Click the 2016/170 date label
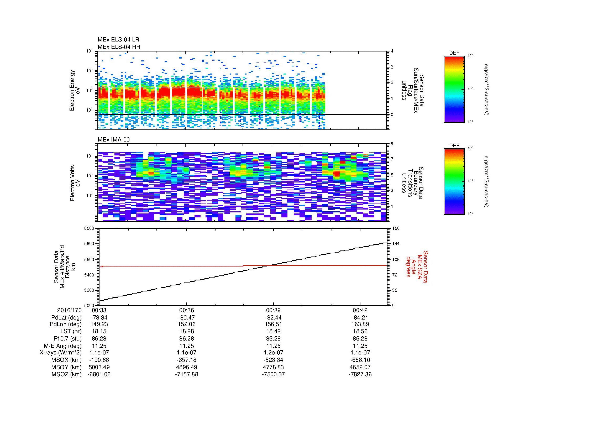Viewport: 614px width, 434px height. (x=69, y=310)
